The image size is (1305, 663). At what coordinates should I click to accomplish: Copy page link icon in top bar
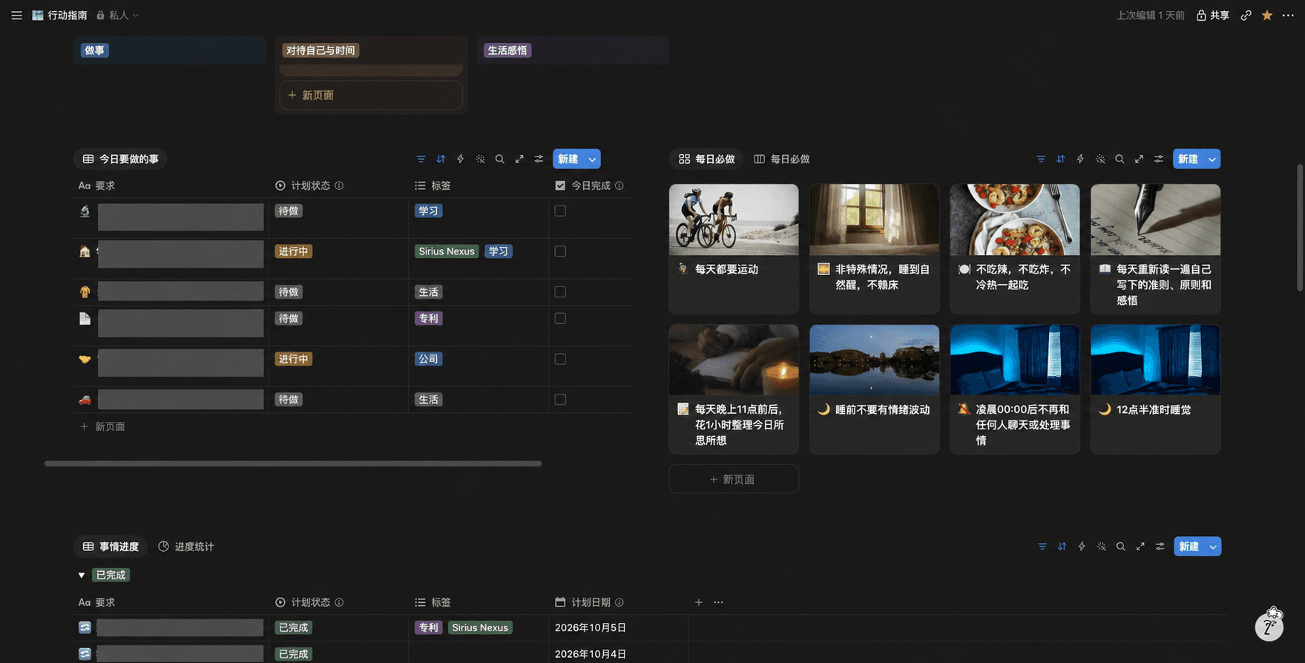coord(1246,15)
